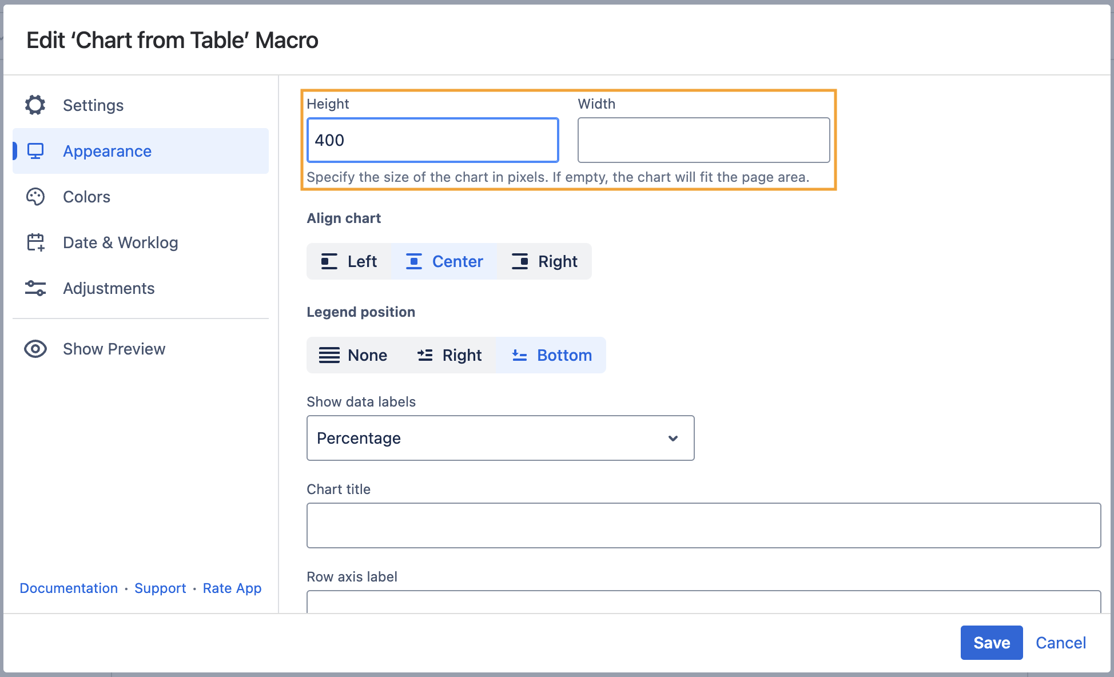Open the Colors tab
Viewport: 1114px width, 677px height.
tap(87, 197)
